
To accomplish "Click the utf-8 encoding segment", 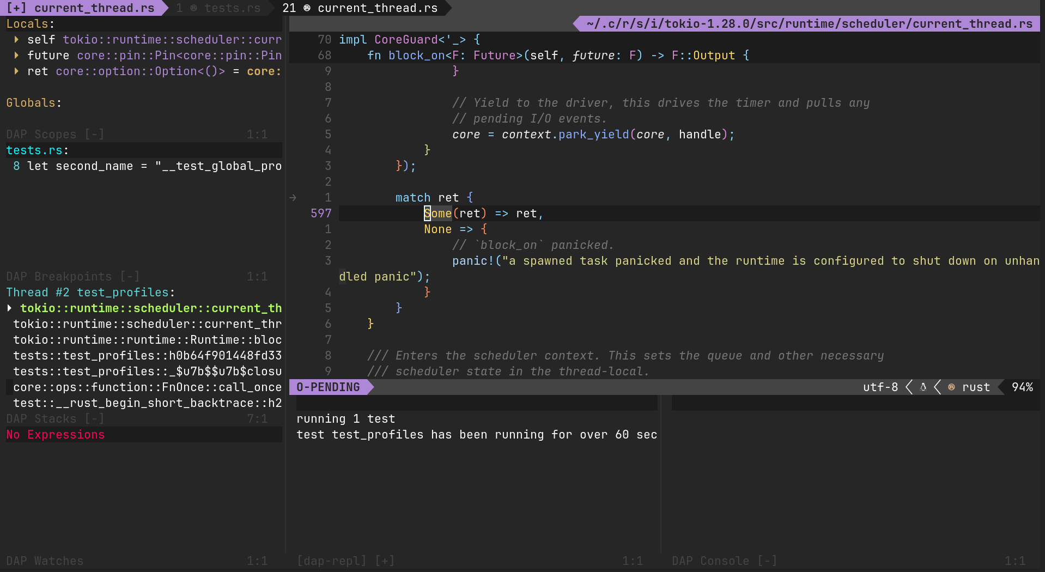I will [880, 387].
